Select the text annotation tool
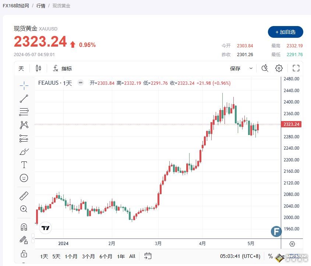Screen dimensions: 311x266 tap(24, 164)
